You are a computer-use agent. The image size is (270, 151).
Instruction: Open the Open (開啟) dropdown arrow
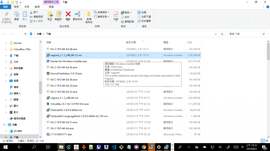(x=131, y=13)
